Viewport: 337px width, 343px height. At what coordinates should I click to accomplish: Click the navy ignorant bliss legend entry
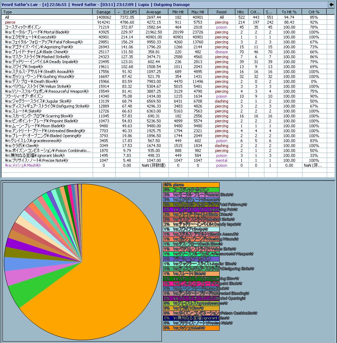click(191, 318)
